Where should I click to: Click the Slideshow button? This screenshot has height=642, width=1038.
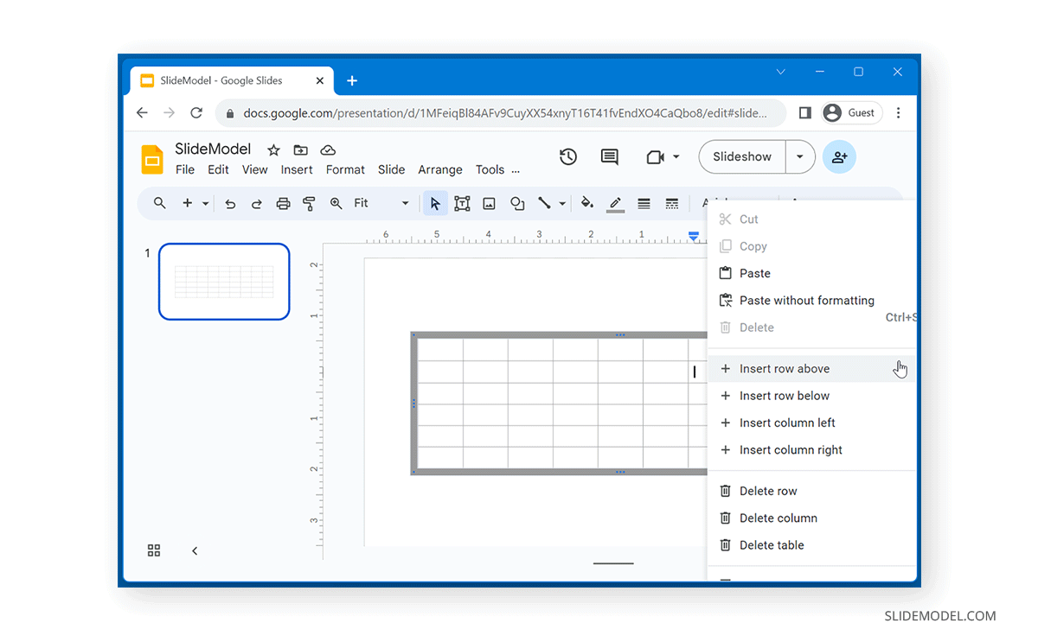742,156
